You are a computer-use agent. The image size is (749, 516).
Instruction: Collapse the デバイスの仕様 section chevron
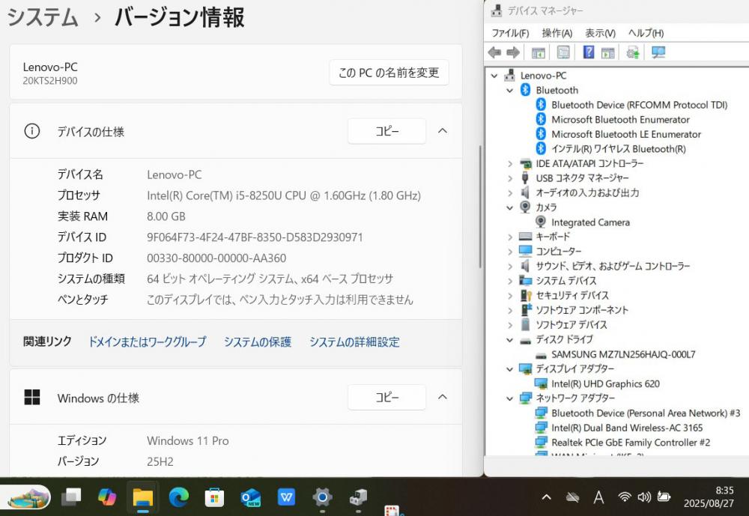tap(443, 131)
